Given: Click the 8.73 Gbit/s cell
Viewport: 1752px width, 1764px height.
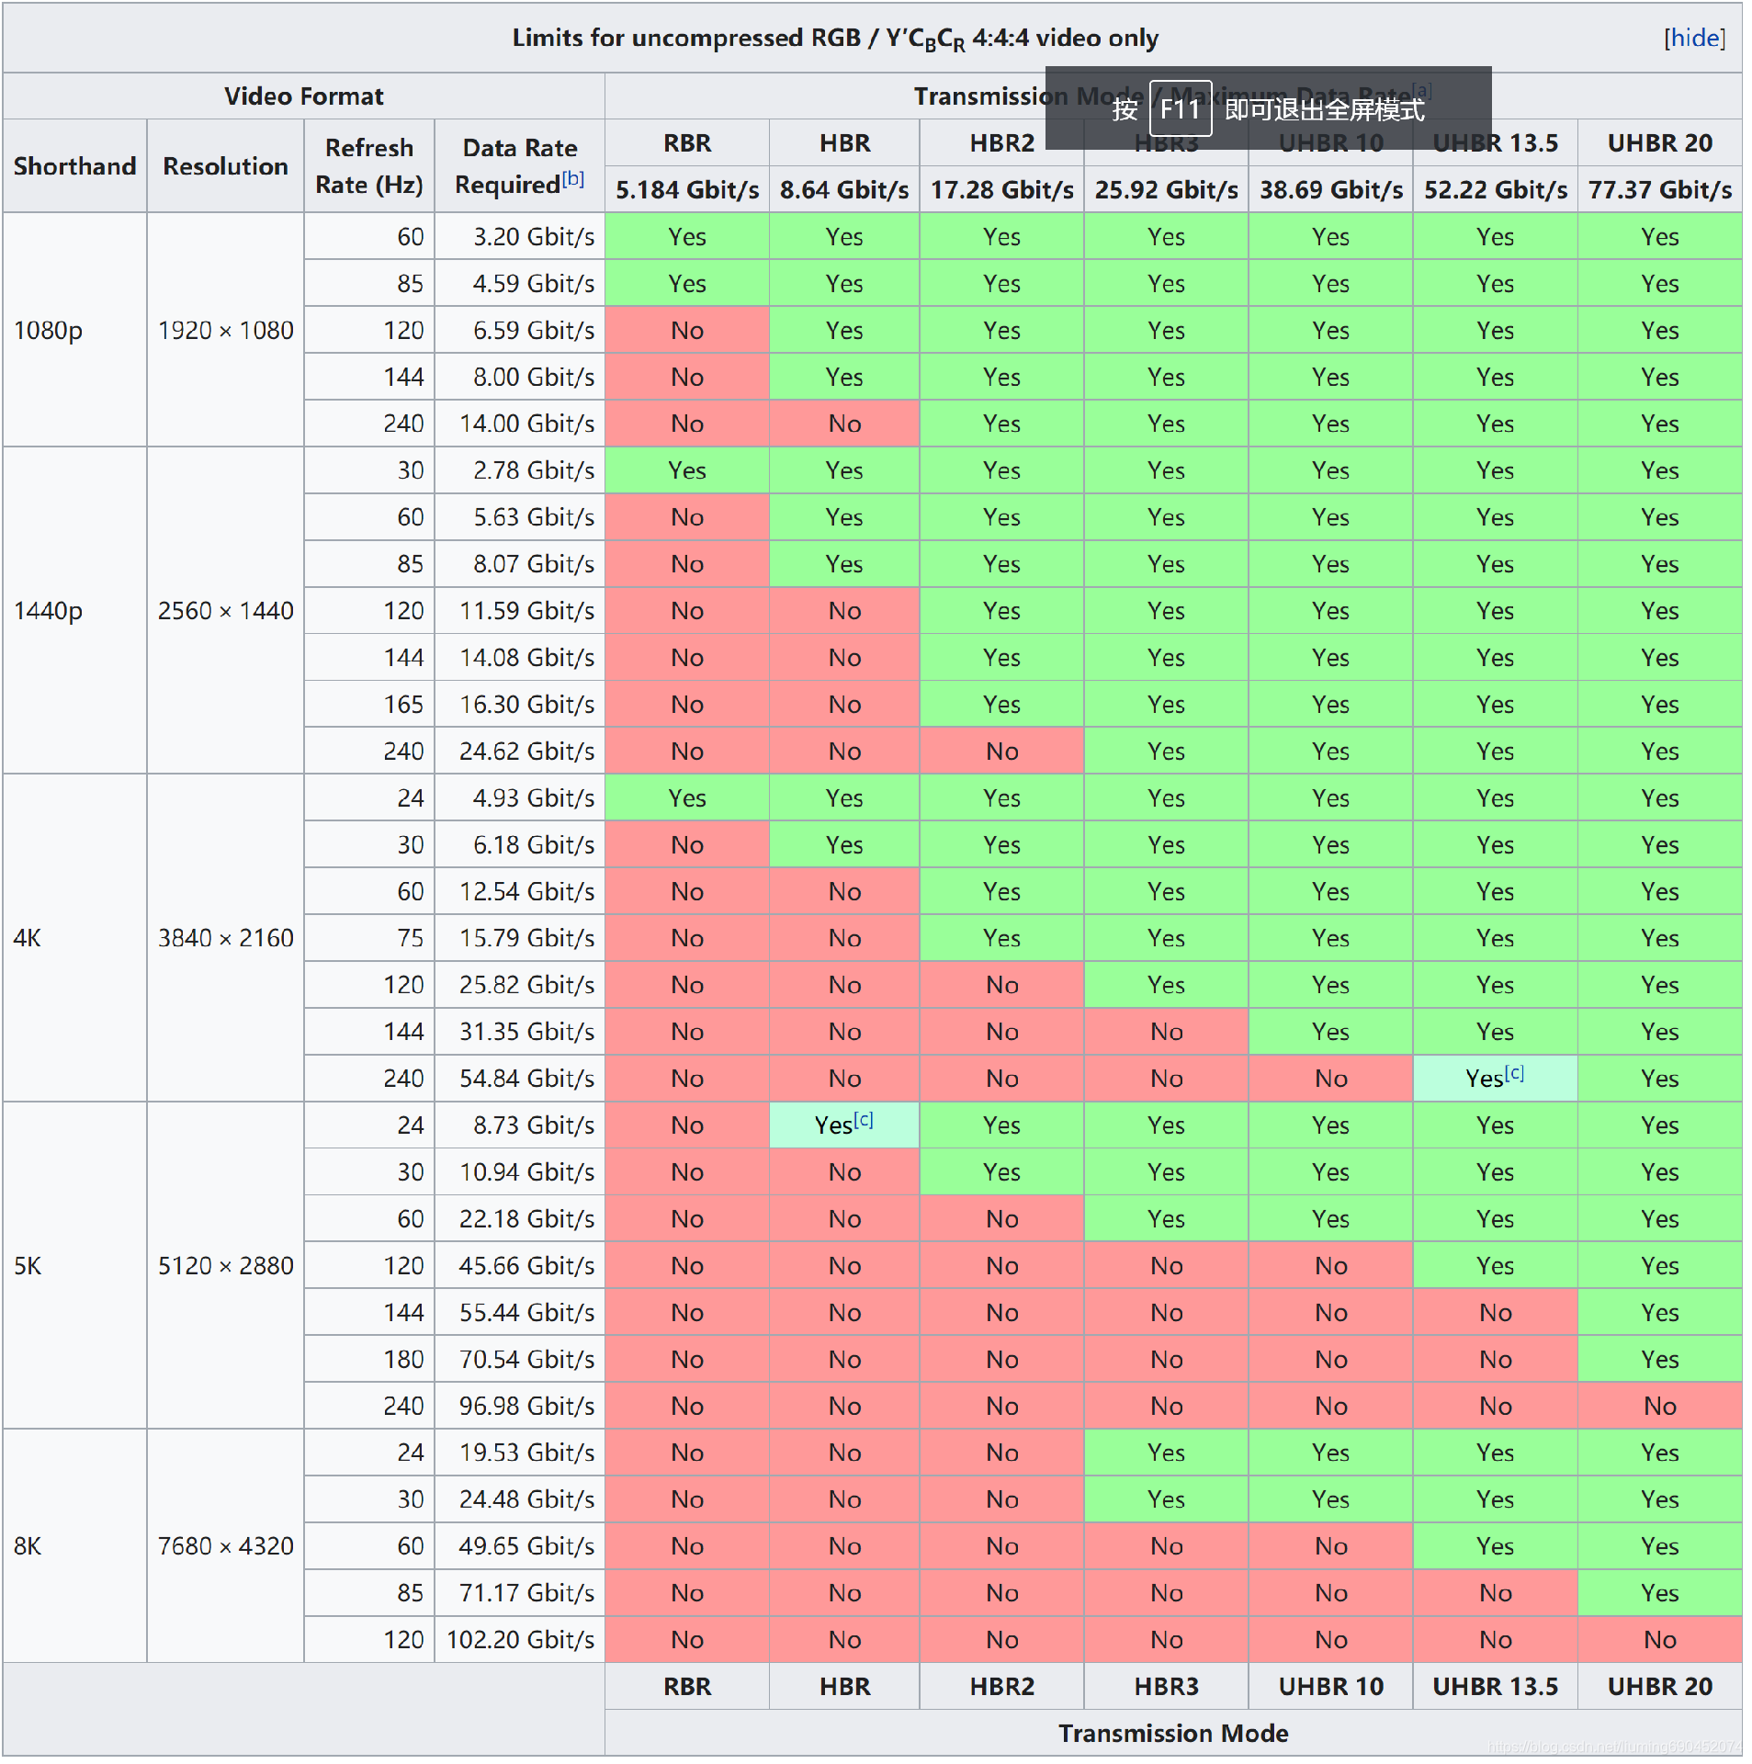Looking at the screenshot, I should click(x=519, y=1125).
